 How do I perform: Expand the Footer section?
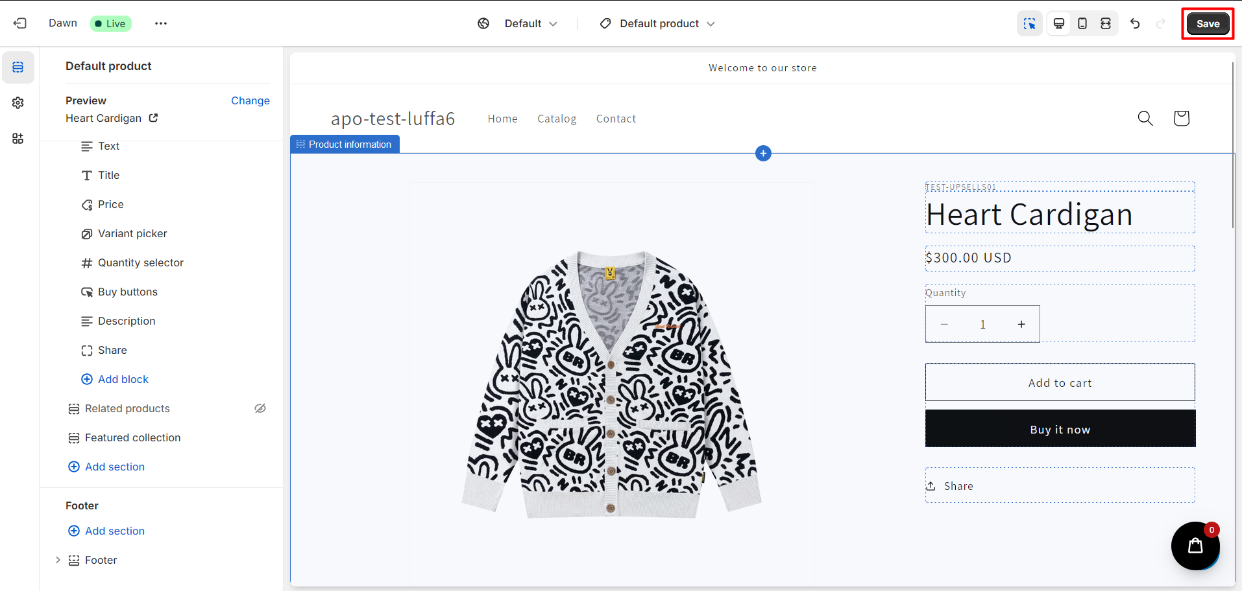coord(58,560)
